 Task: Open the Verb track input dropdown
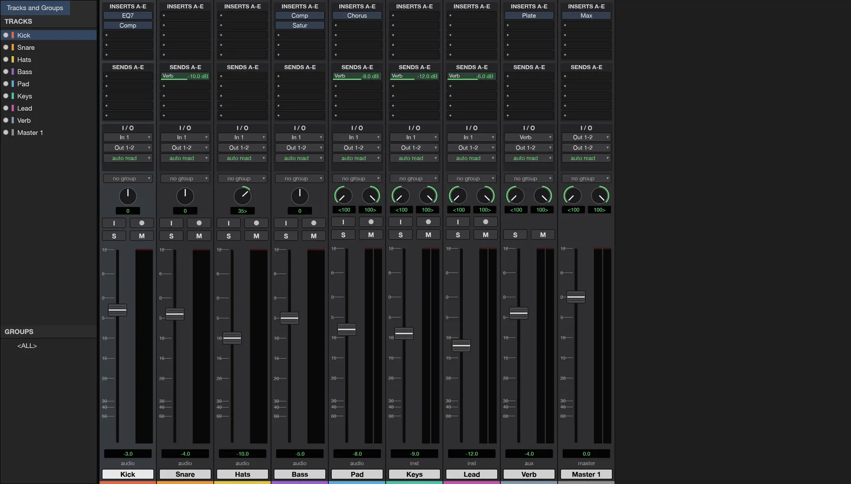(529, 137)
